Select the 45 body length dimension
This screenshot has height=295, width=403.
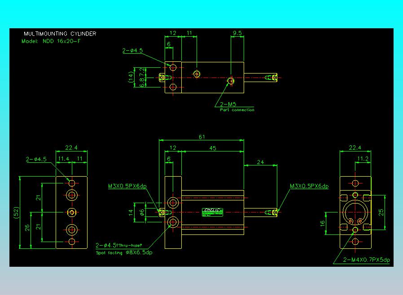[213, 148]
